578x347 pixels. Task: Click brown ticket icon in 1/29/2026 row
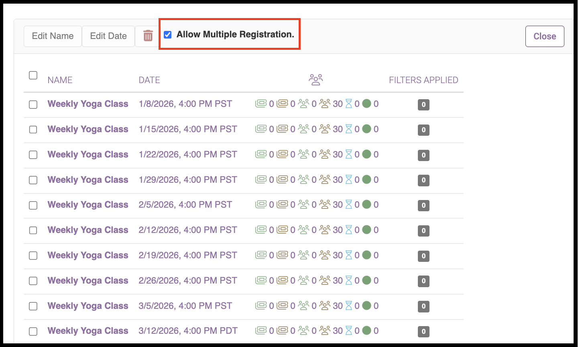[x=282, y=180]
